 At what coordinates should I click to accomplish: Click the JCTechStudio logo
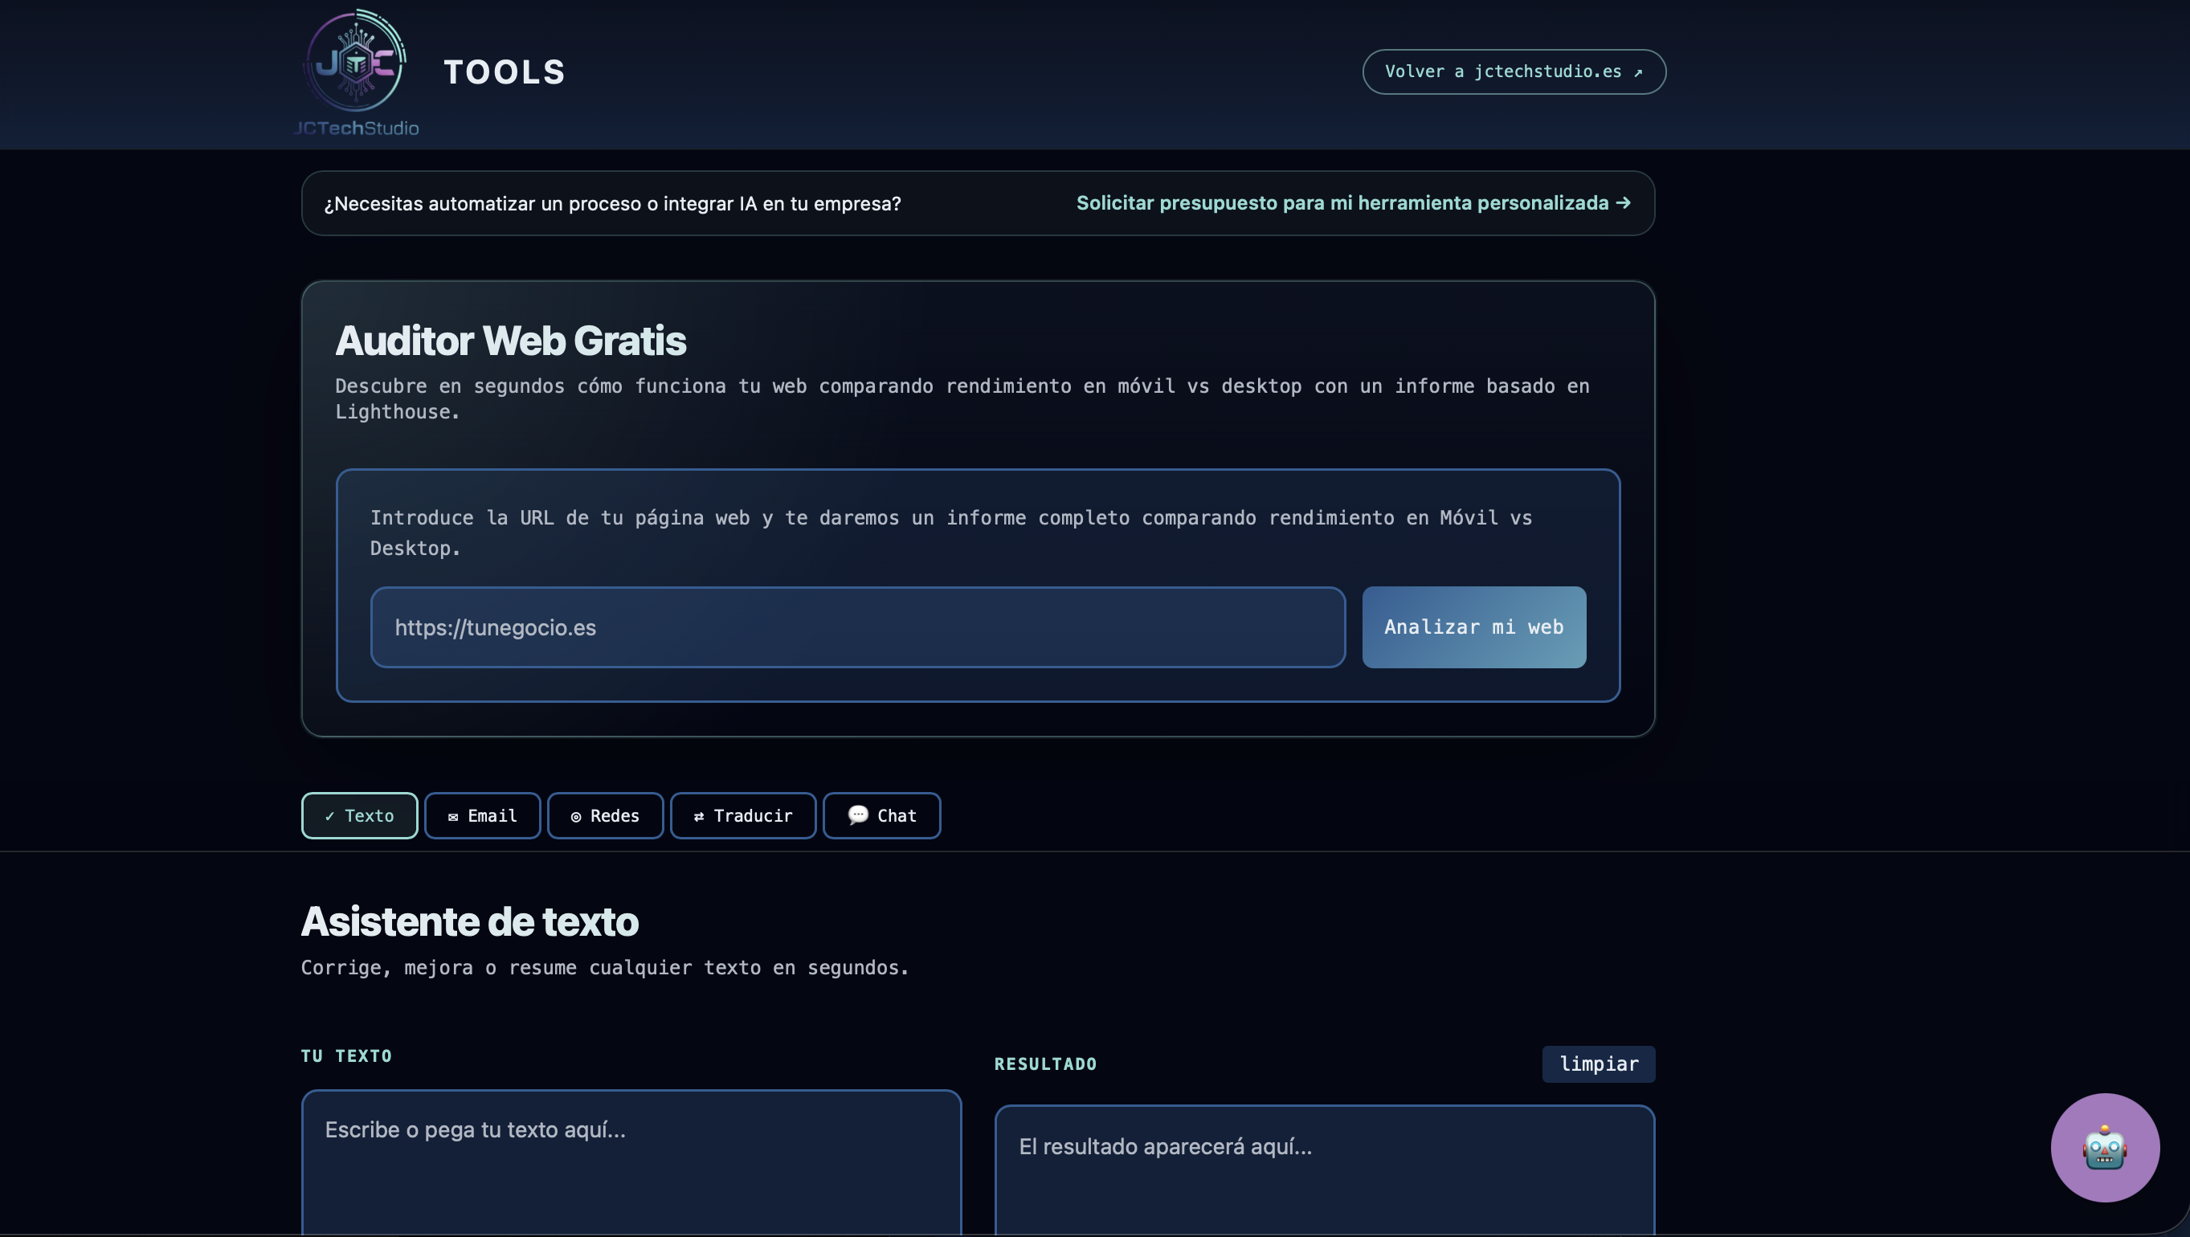pos(355,73)
